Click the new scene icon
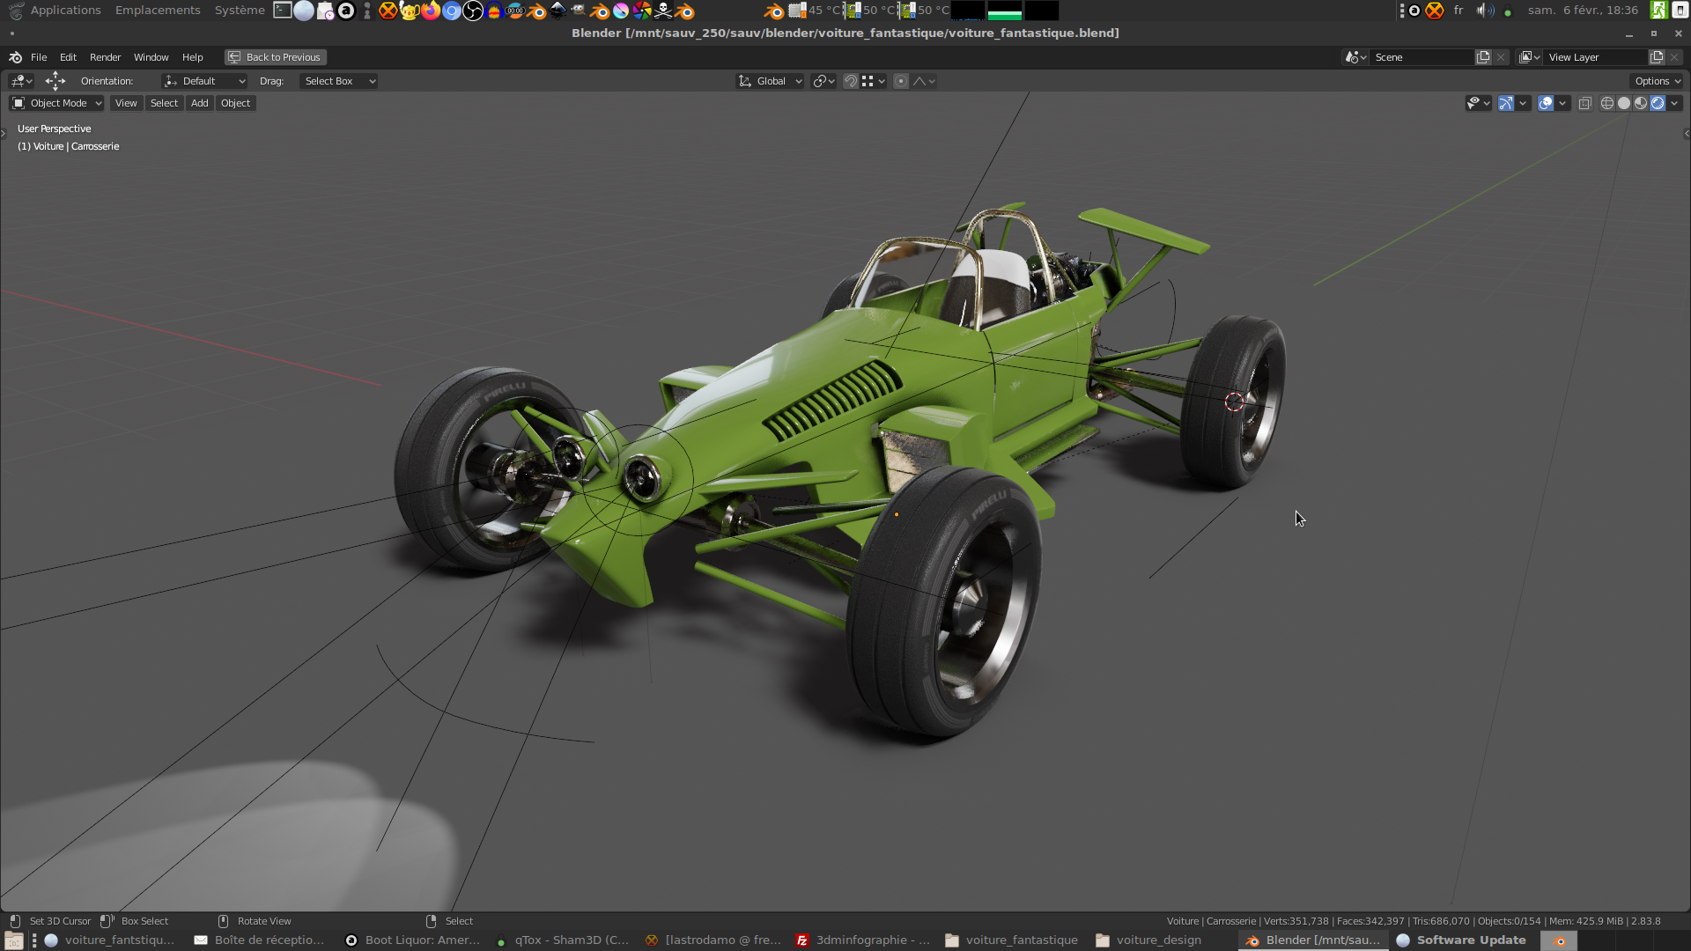Image resolution: width=1691 pixels, height=951 pixels. click(1483, 57)
